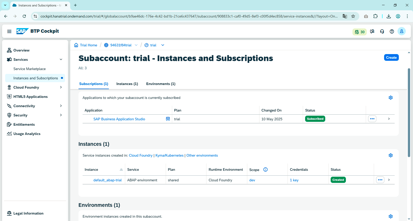Click the Scope information icon
Image resolution: width=413 pixels, height=221 pixels.
pyautogui.click(x=265, y=169)
